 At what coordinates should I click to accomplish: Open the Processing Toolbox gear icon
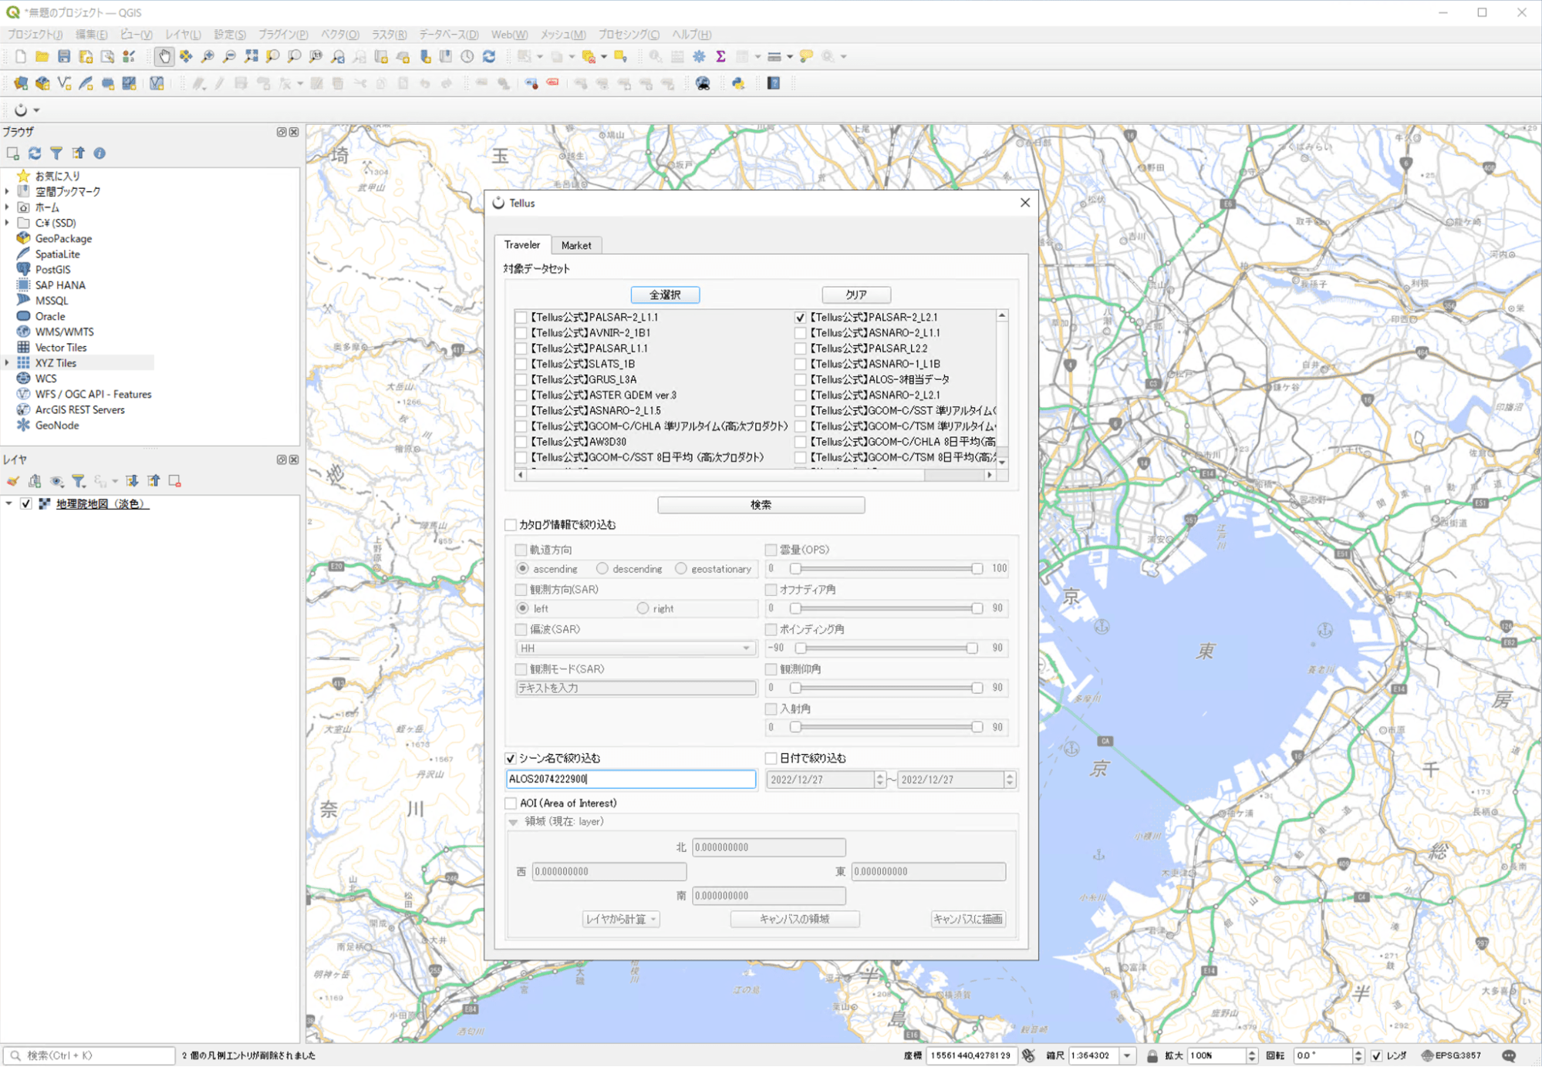[699, 56]
